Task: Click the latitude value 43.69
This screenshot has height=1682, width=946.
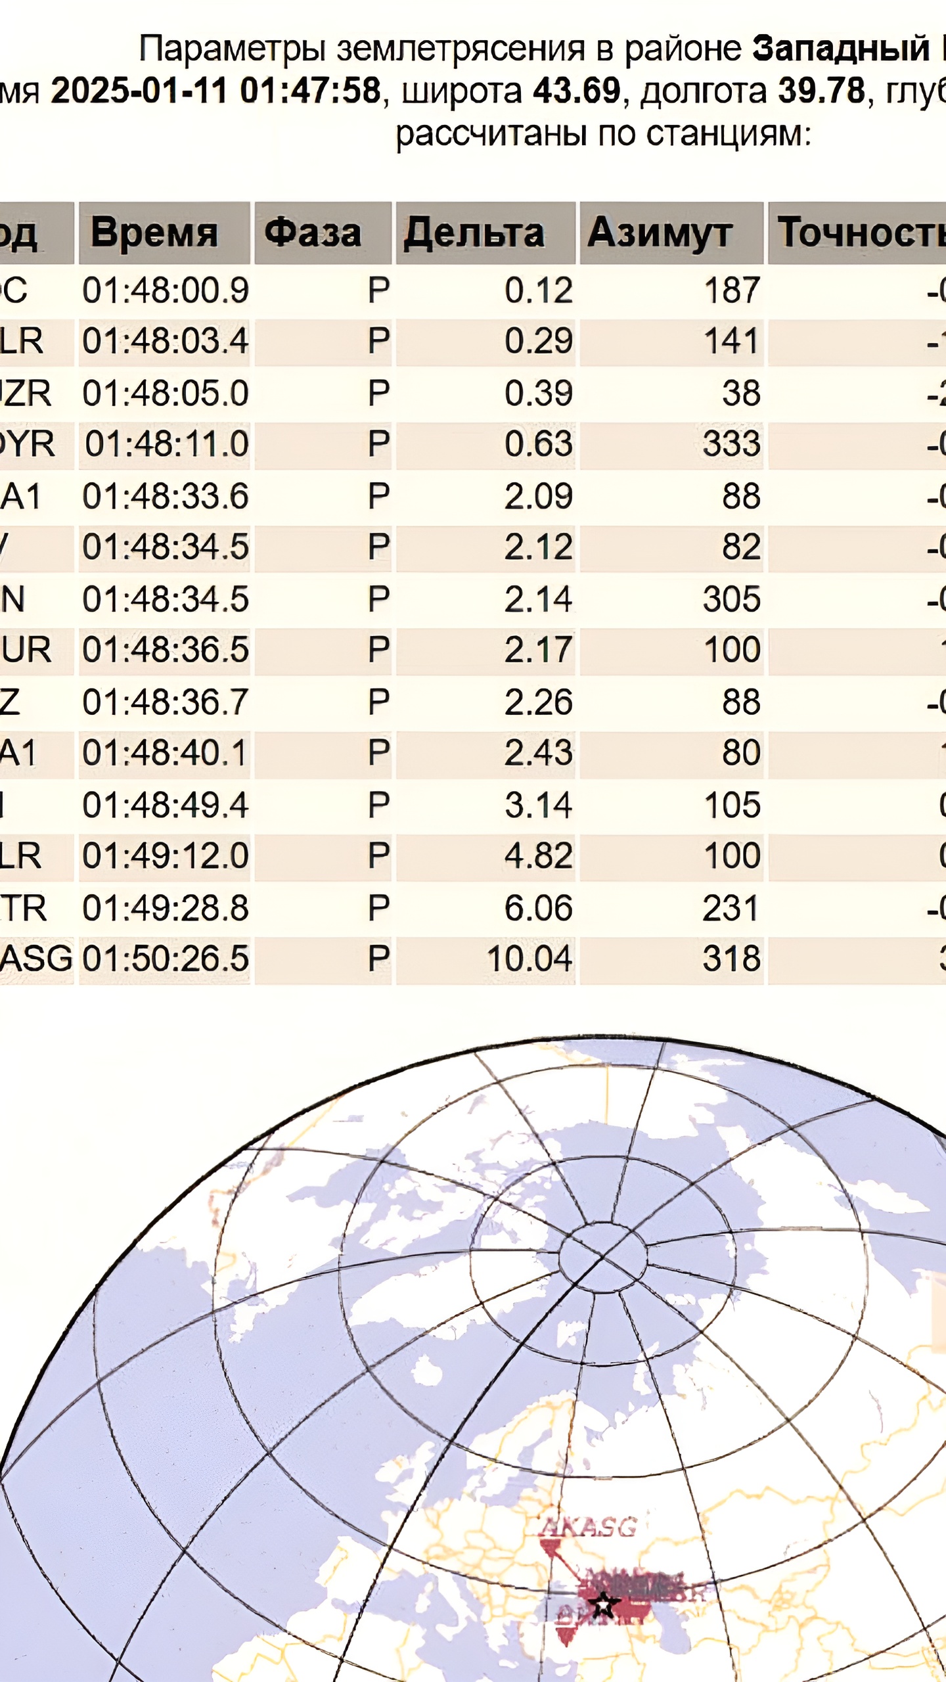Action: point(576,90)
